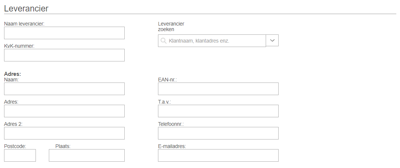This screenshot has width=400, height=168.
Task: Click the Leverancier zoeken label
Action: (171, 27)
